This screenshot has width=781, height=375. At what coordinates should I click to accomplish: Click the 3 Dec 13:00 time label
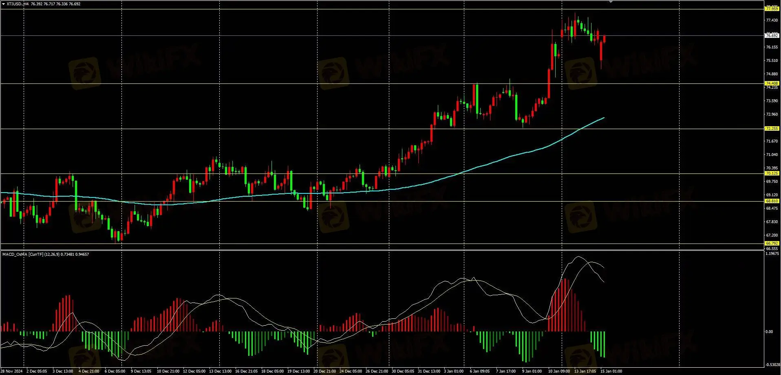63,371
